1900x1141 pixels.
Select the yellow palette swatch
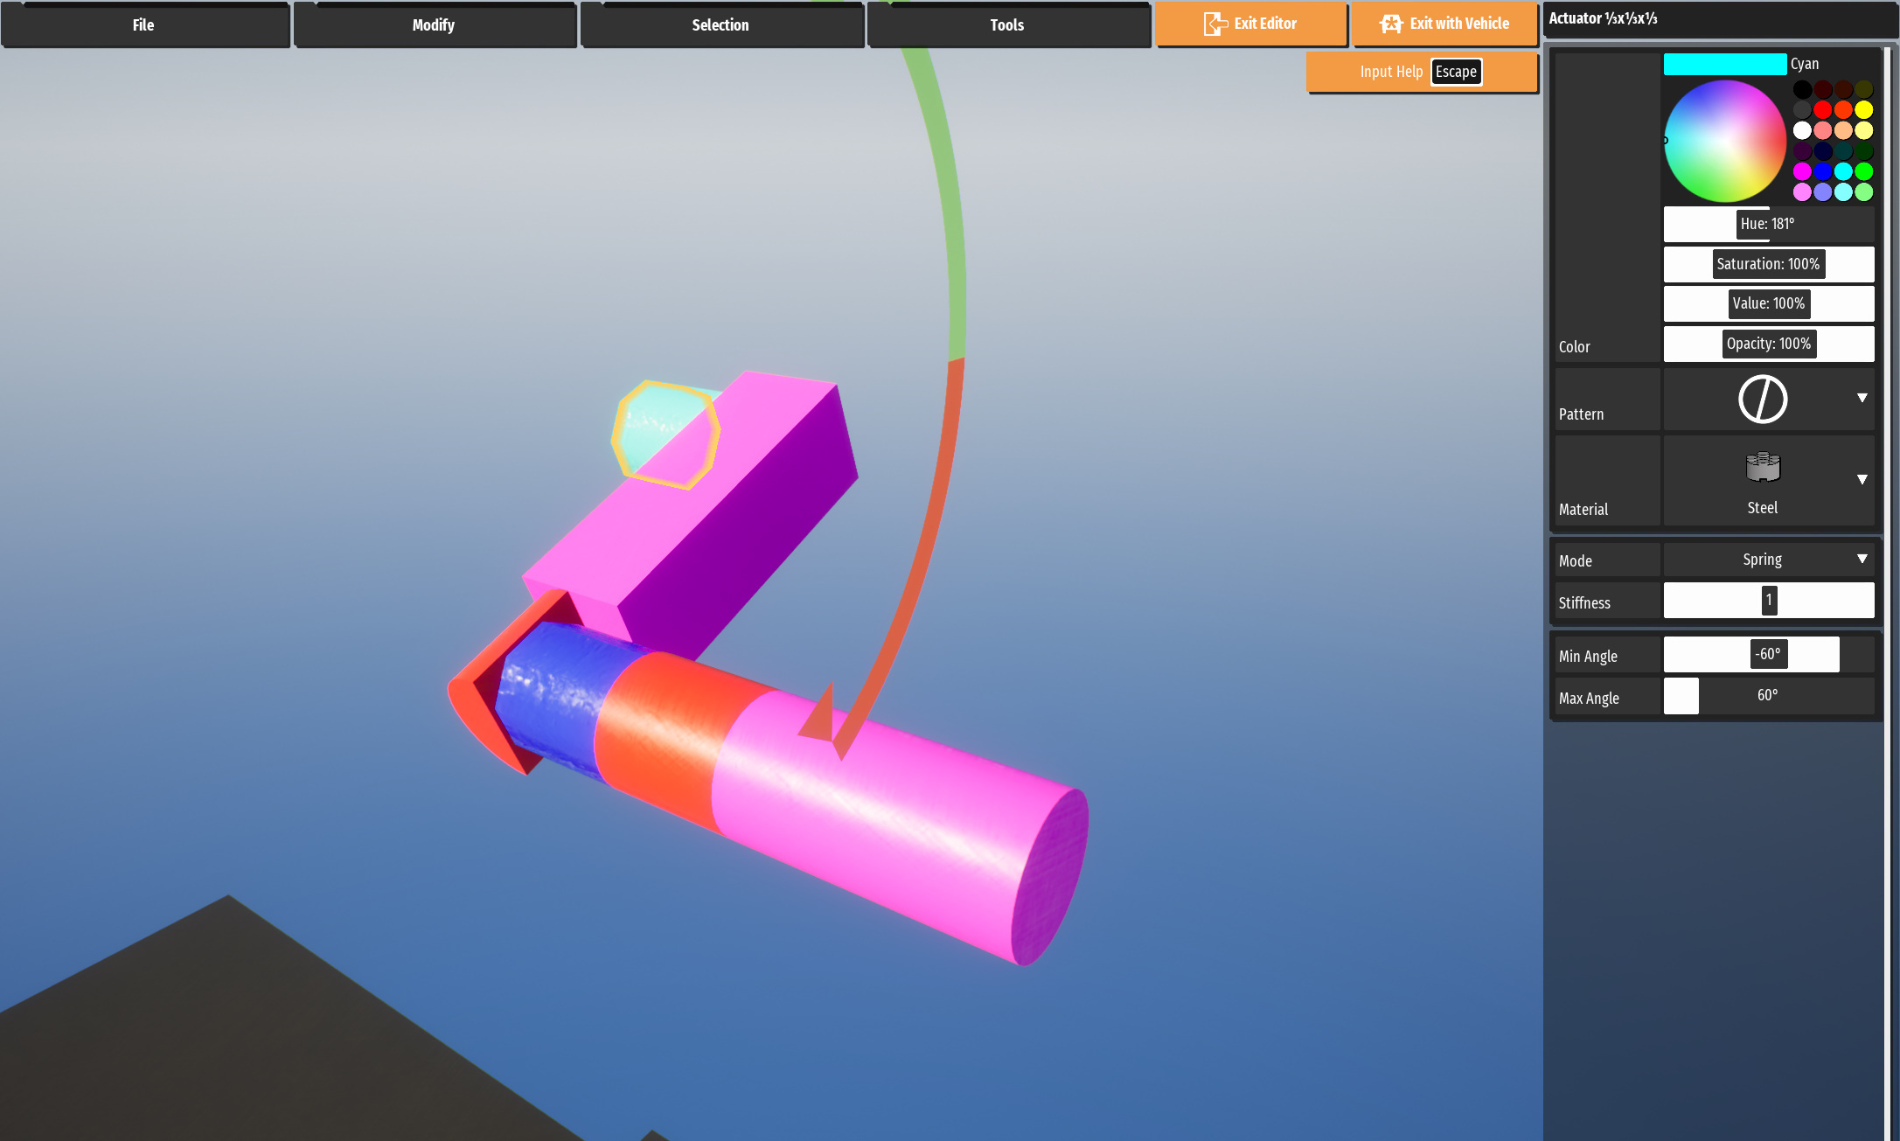click(1863, 110)
